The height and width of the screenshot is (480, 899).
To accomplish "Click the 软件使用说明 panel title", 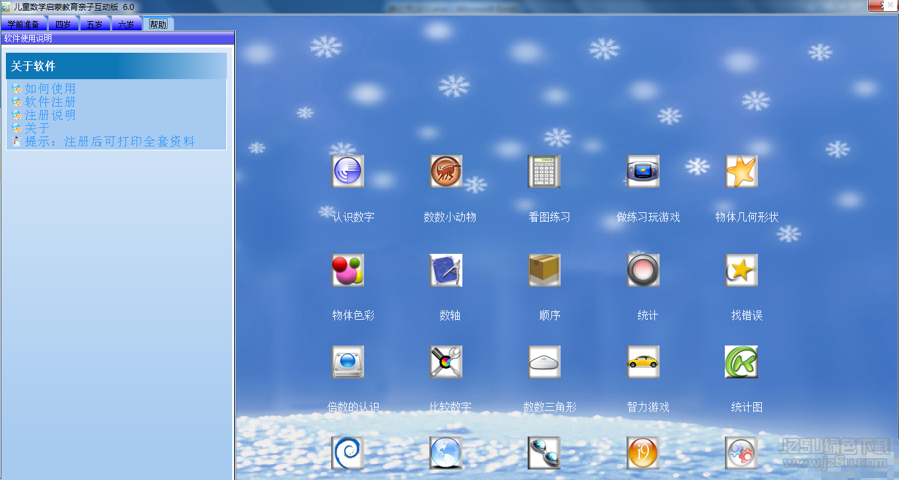I will click(x=117, y=38).
